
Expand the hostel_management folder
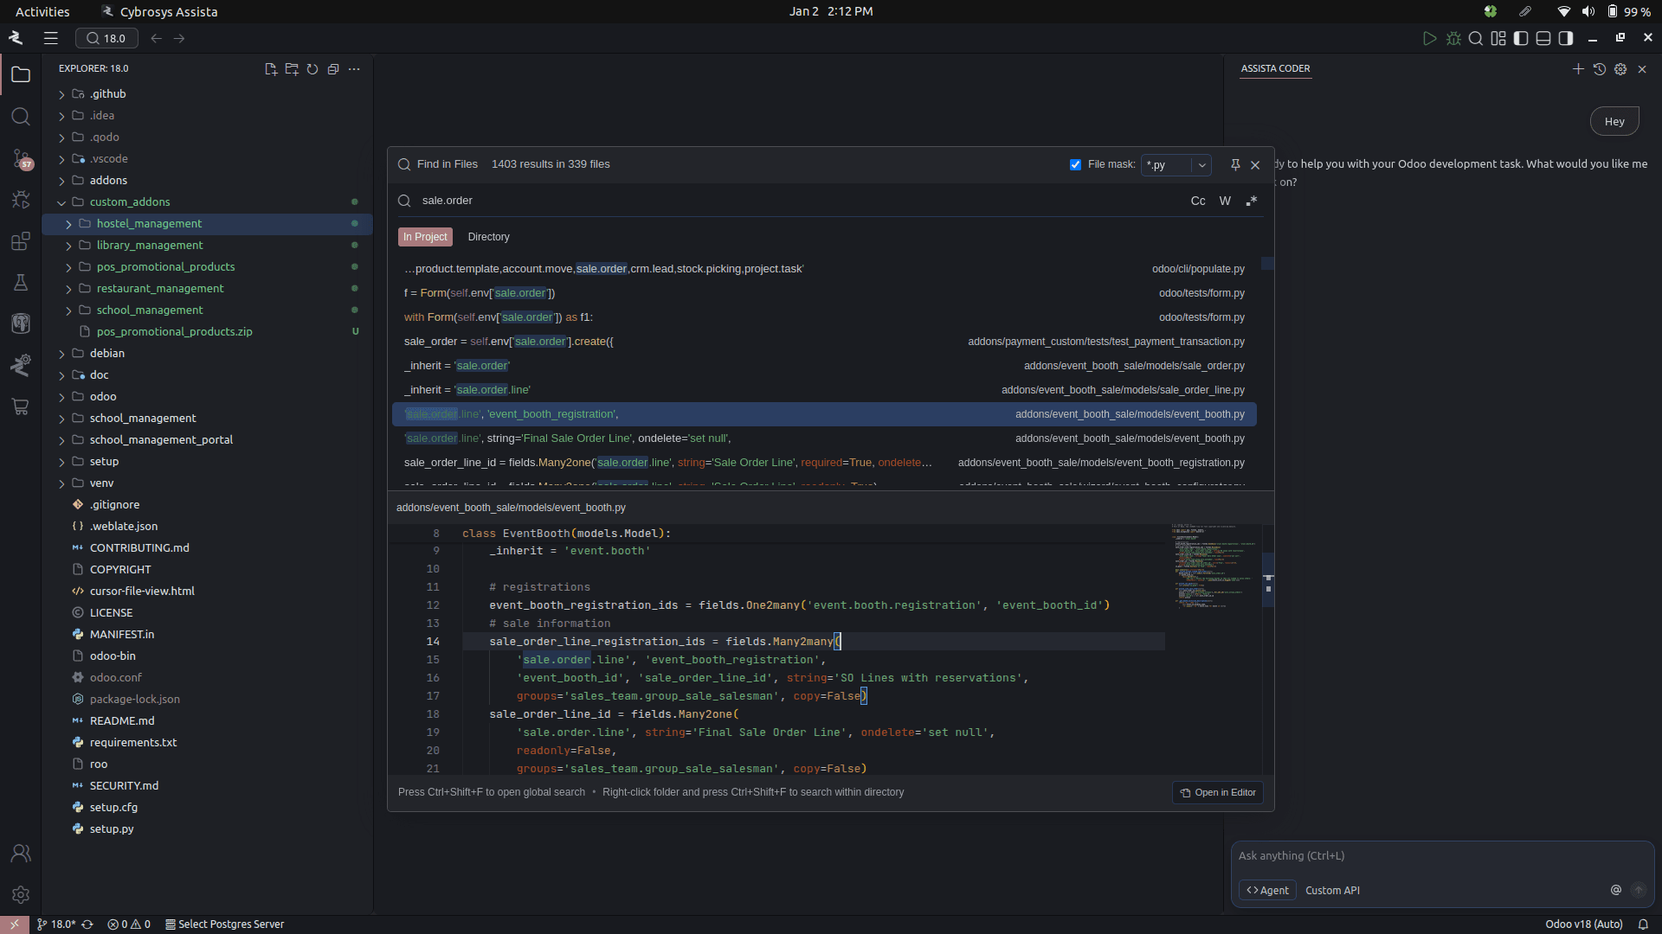69,224
